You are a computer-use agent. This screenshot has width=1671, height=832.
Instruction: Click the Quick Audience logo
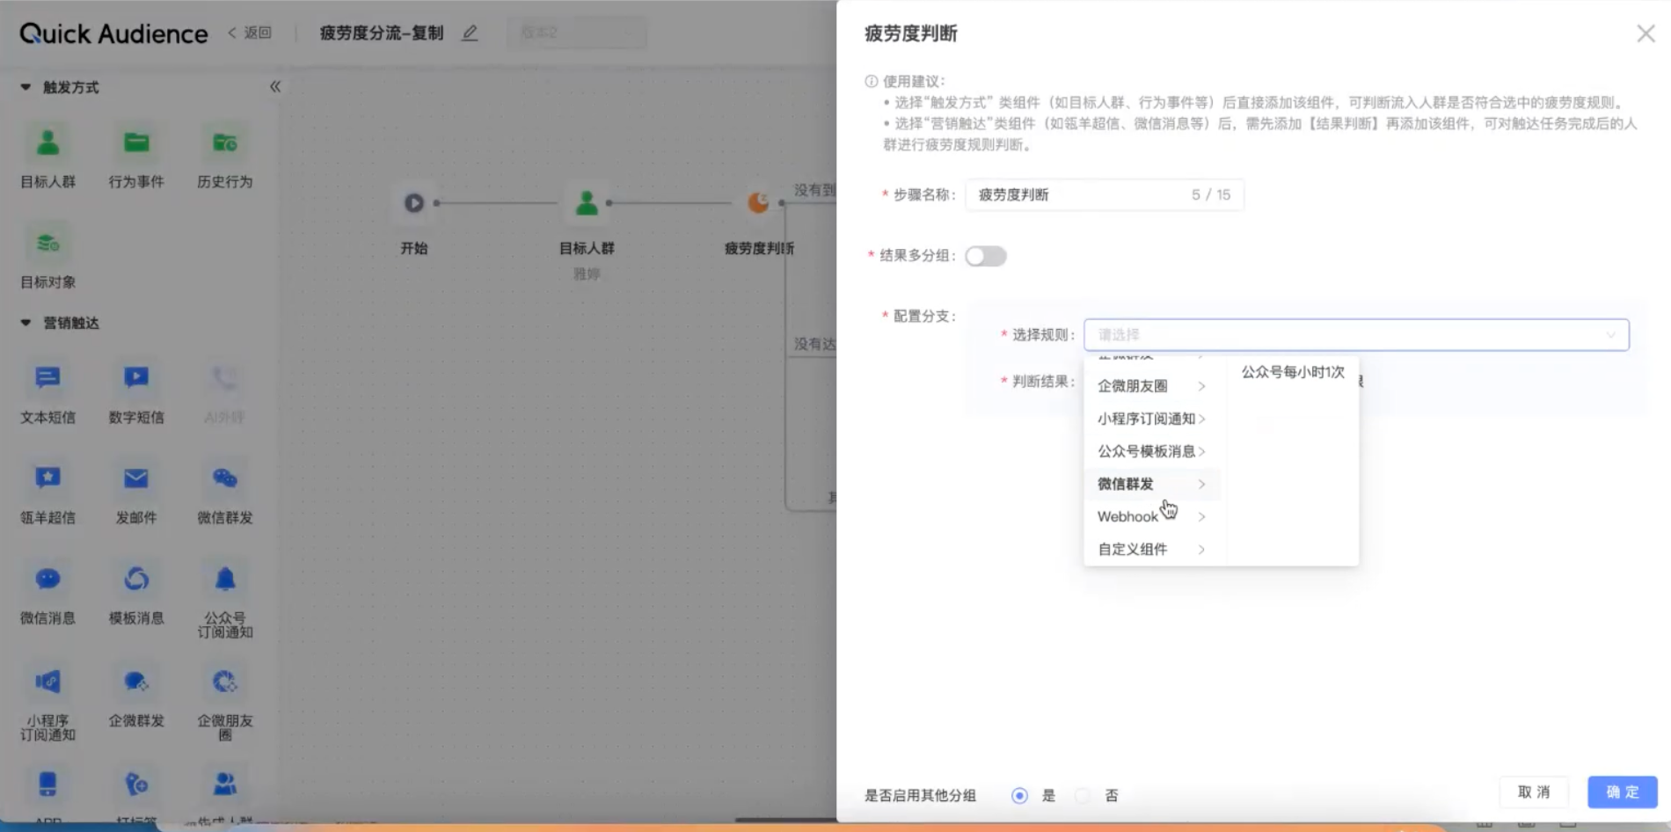(113, 33)
